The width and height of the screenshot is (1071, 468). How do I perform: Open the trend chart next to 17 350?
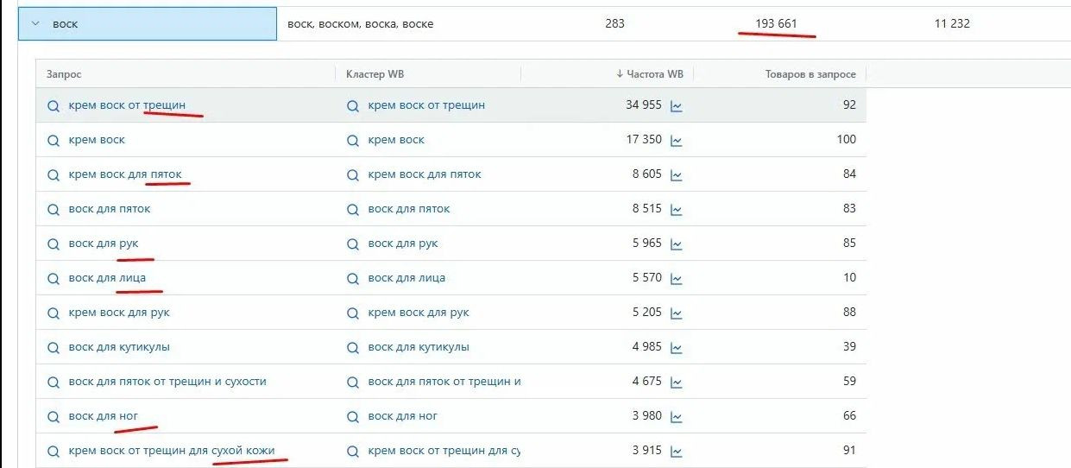(677, 141)
